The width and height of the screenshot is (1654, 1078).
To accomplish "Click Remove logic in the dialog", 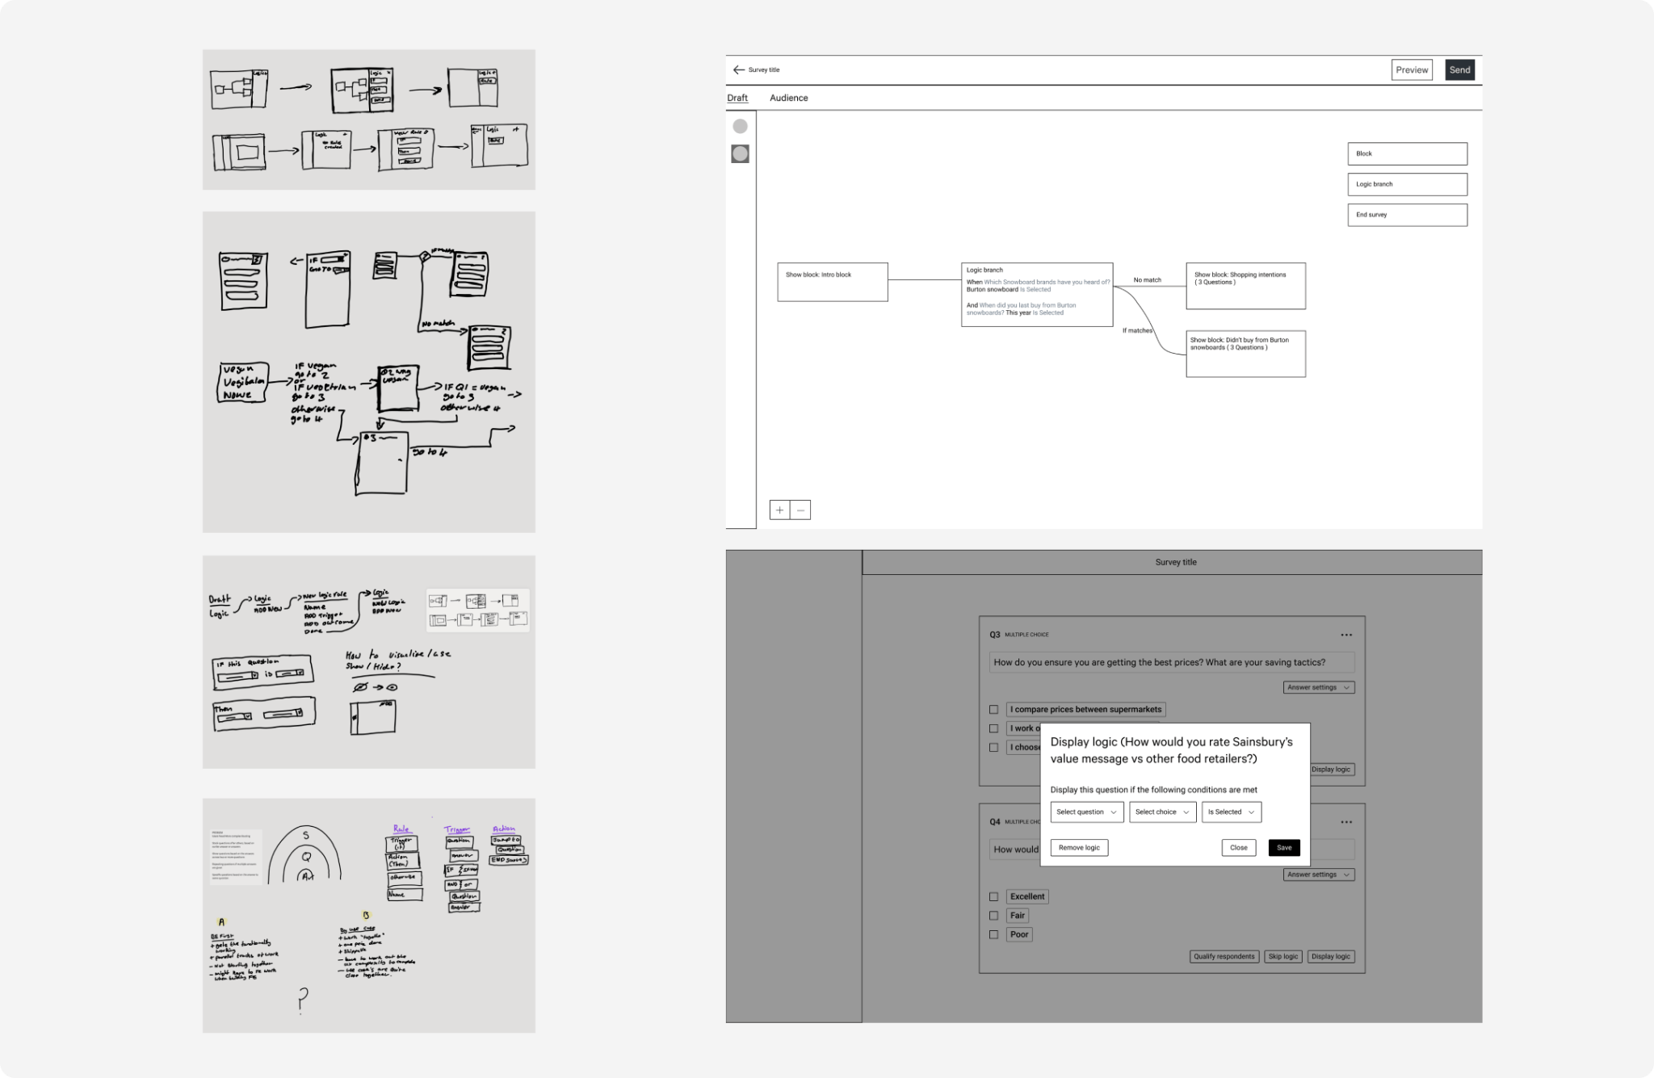I will [1079, 848].
